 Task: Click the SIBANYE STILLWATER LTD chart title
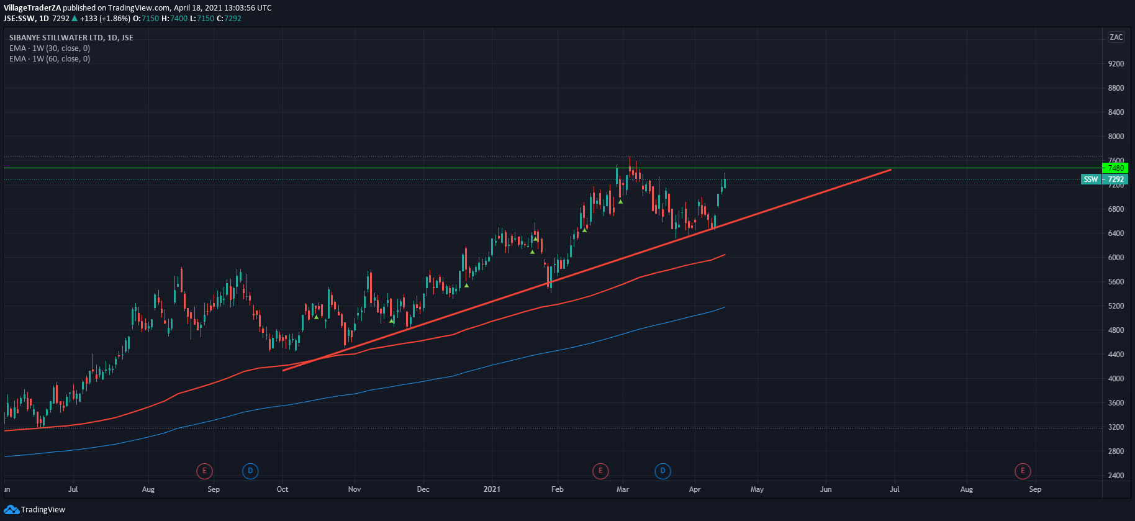click(x=71, y=38)
